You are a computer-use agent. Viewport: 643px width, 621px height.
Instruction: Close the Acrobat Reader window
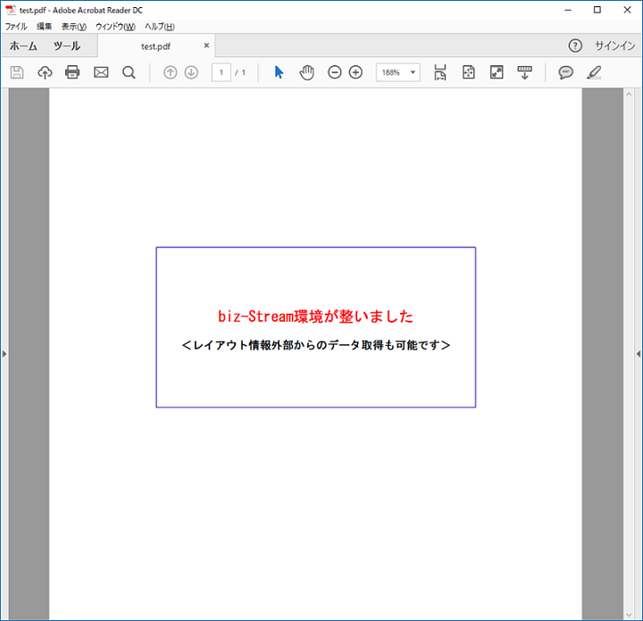[627, 10]
